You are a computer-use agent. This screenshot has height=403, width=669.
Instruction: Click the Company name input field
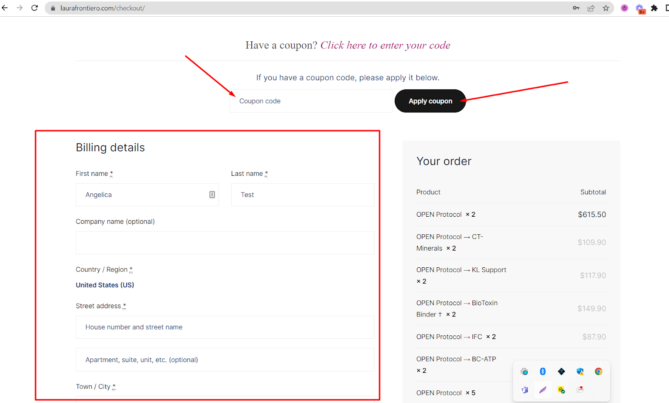coord(225,243)
